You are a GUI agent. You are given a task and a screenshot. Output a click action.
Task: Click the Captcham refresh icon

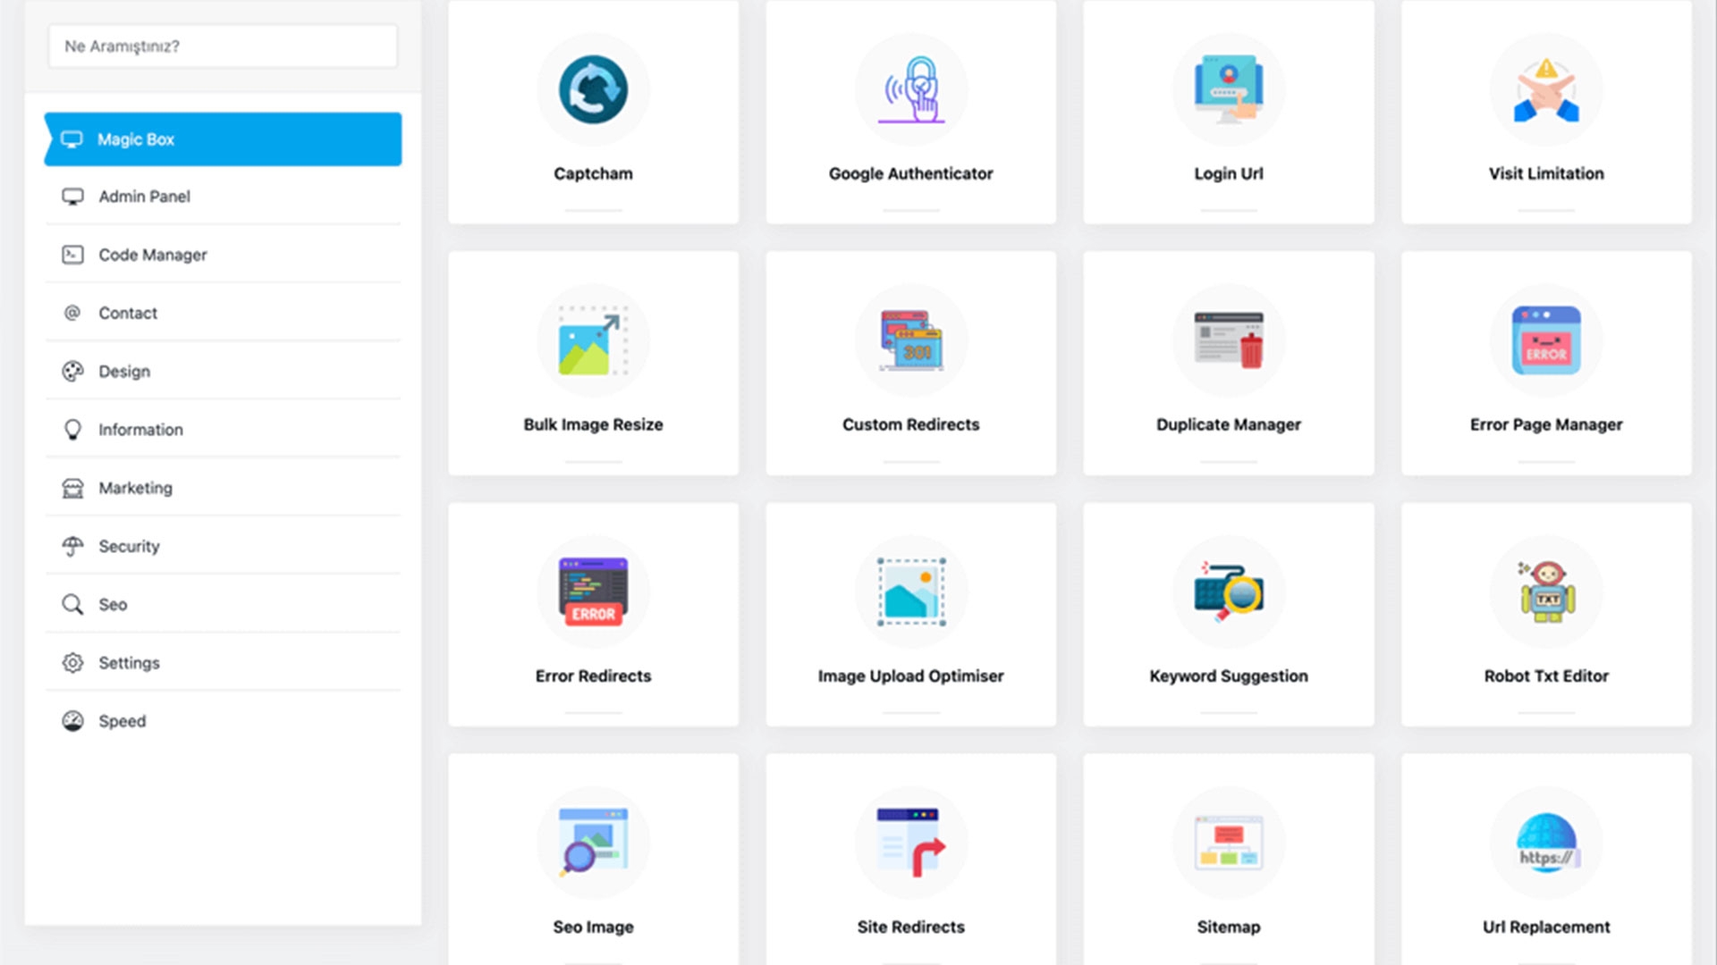click(x=593, y=89)
